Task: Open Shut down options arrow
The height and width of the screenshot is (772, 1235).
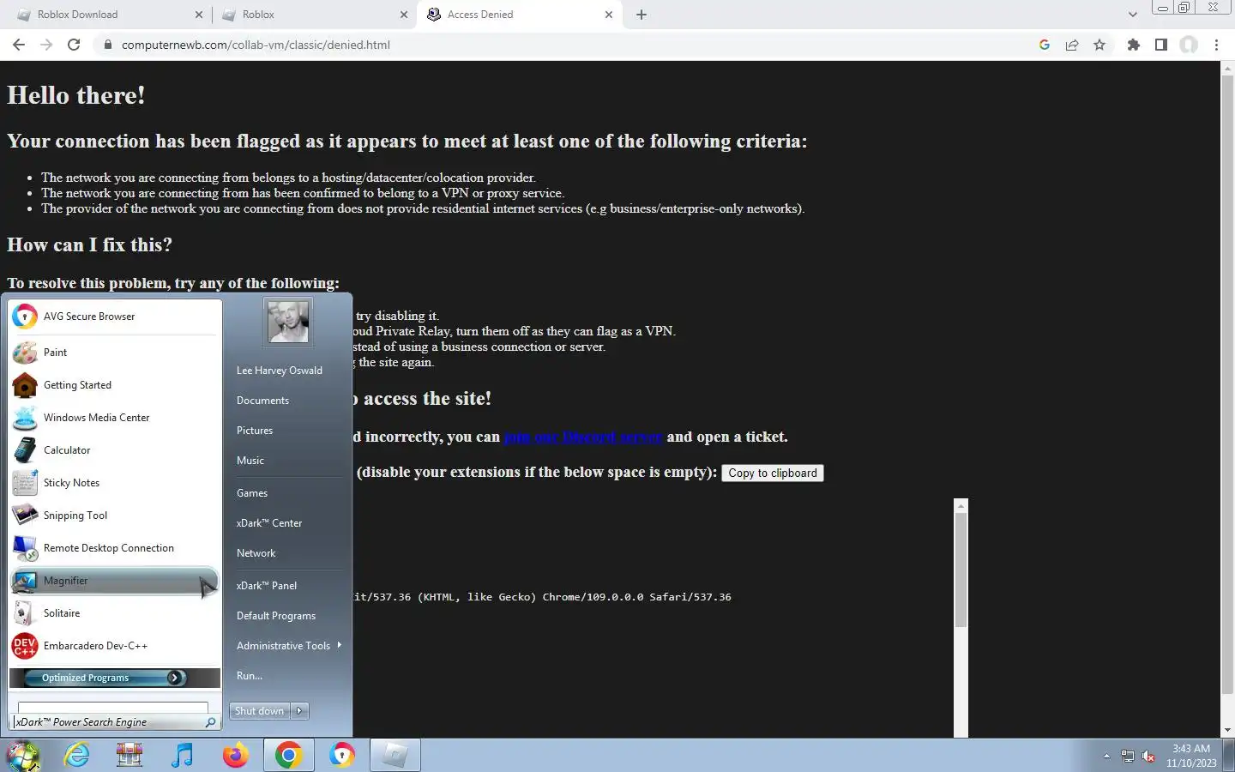Action: [x=299, y=711]
